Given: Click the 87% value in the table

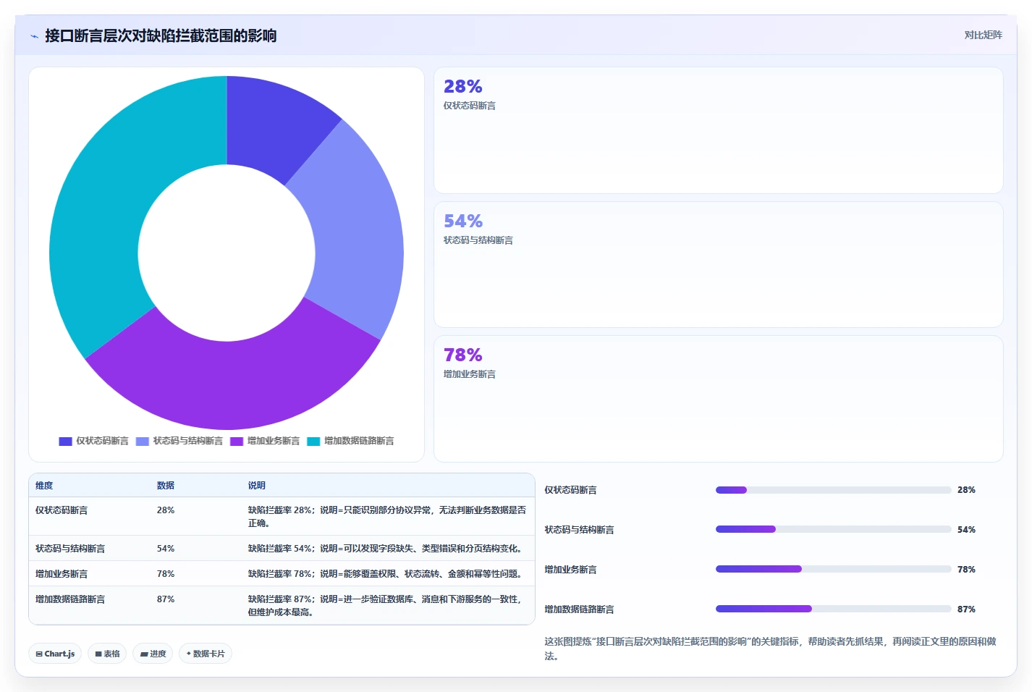Looking at the screenshot, I should pos(166,599).
